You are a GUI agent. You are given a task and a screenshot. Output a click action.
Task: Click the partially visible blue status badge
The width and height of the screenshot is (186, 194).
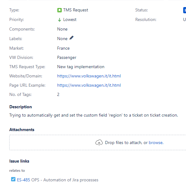click(x=184, y=10)
